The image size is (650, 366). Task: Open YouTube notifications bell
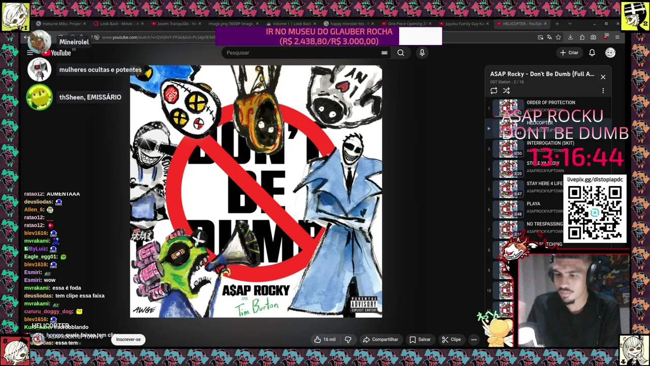[592, 53]
